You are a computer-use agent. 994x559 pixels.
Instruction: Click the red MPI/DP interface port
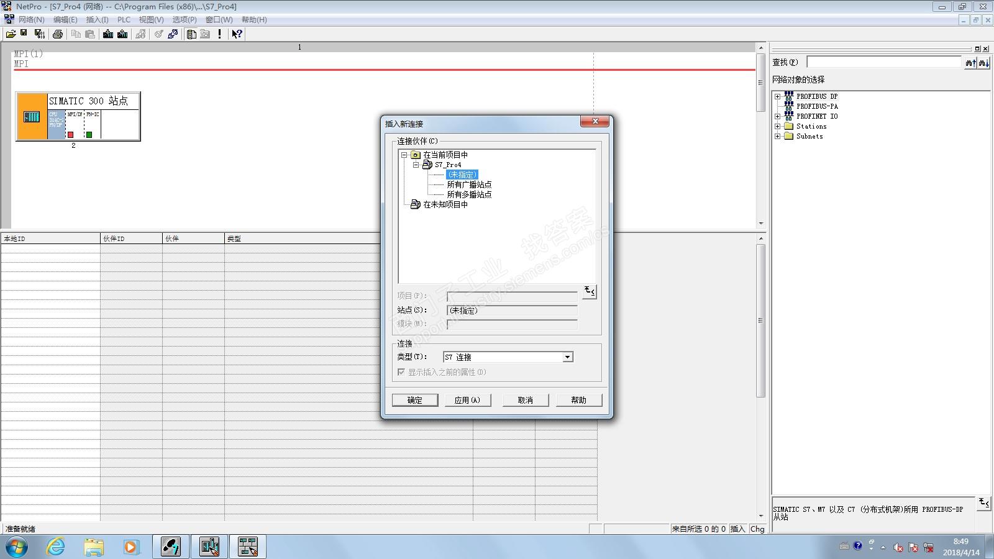pos(70,135)
